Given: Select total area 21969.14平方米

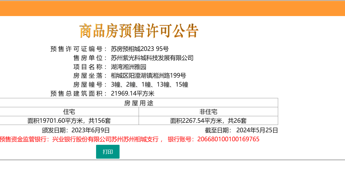Looking at the screenshot, I should 133,94.
